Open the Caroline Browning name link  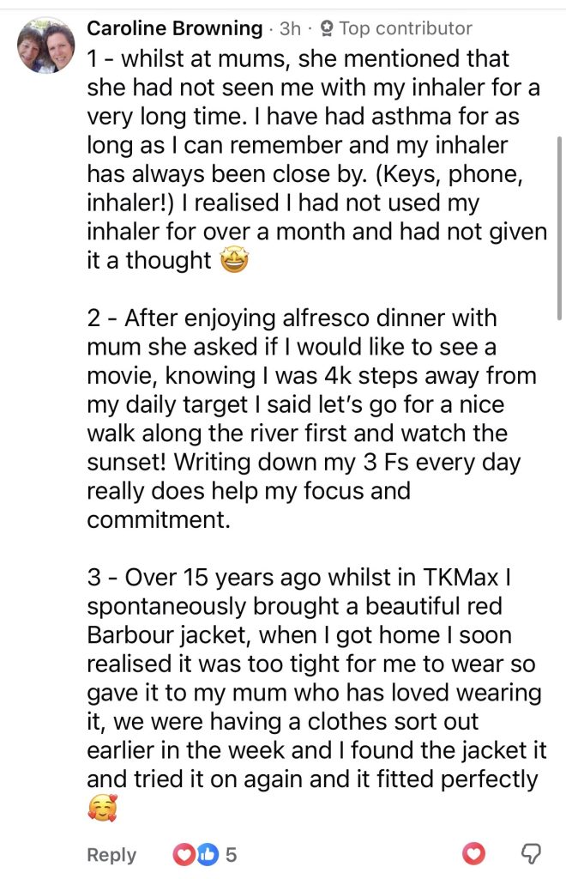175,28
